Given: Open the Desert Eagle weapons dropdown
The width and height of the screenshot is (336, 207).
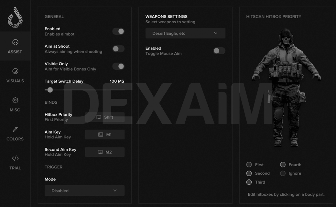Looking at the screenshot, I should tap(185, 33).
